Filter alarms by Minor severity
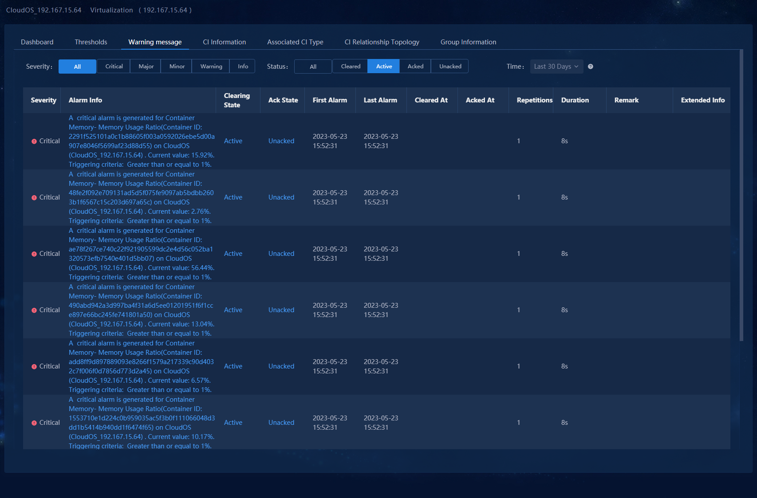 177,67
